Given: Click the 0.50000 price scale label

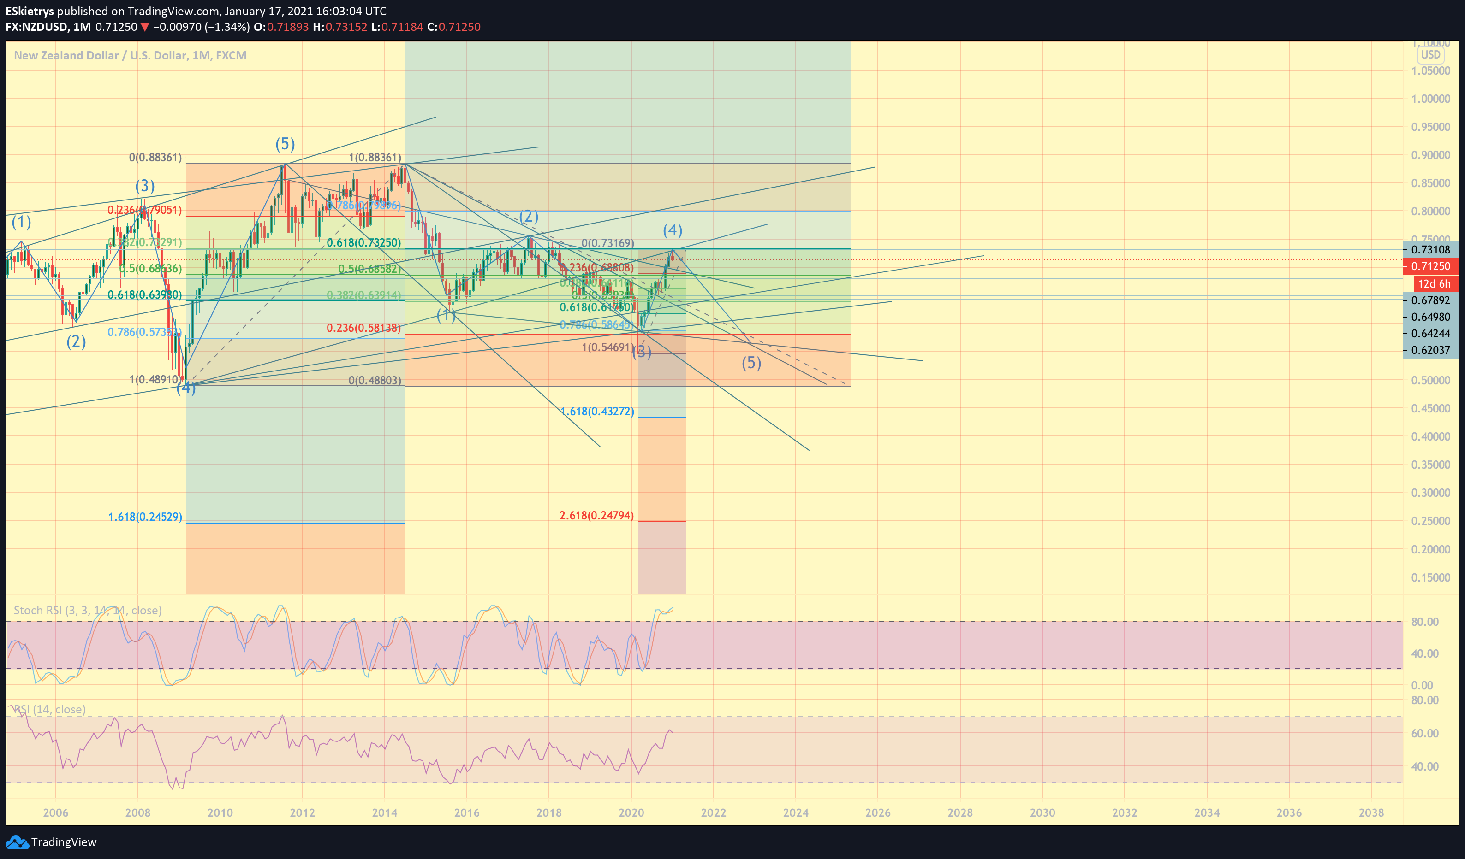Looking at the screenshot, I should coord(1431,381).
